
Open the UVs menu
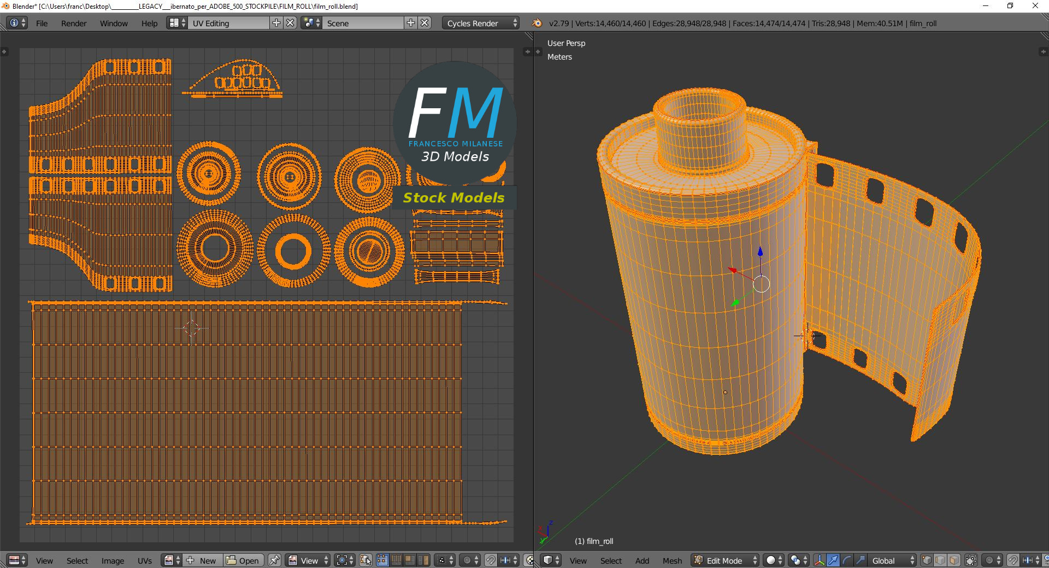(x=145, y=561)
